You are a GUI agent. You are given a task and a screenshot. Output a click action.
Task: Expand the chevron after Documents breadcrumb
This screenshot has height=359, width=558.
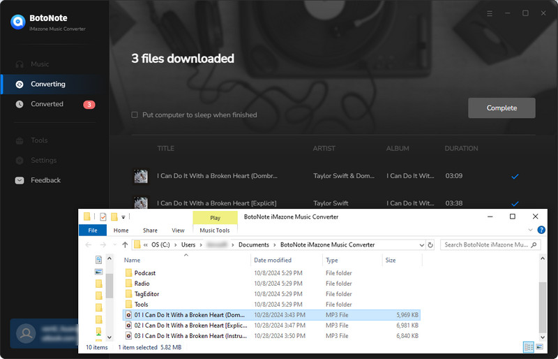[x=274, y=245]
